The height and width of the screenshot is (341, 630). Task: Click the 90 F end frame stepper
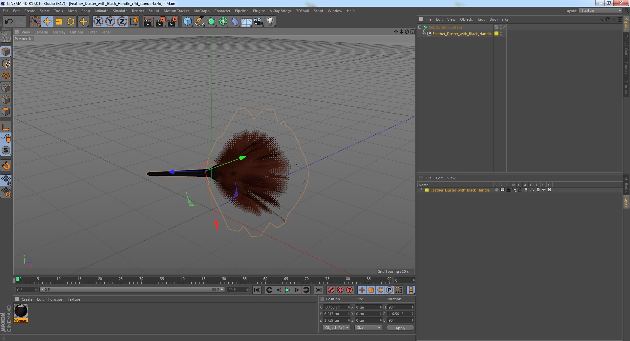pos(247,290)
